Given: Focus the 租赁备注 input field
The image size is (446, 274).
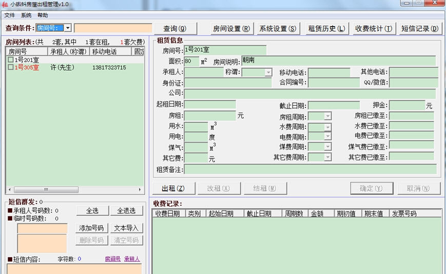Looking at the screenshot, I should click(310, 169).
